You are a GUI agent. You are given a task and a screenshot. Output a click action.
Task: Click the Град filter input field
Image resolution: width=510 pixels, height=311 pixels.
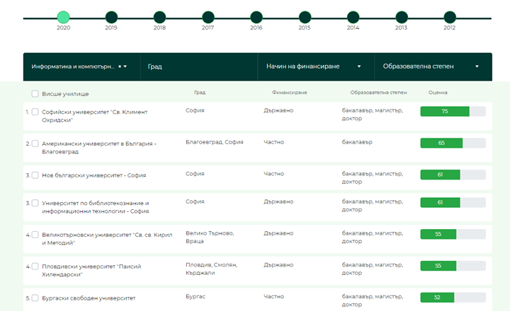(198, 66)
